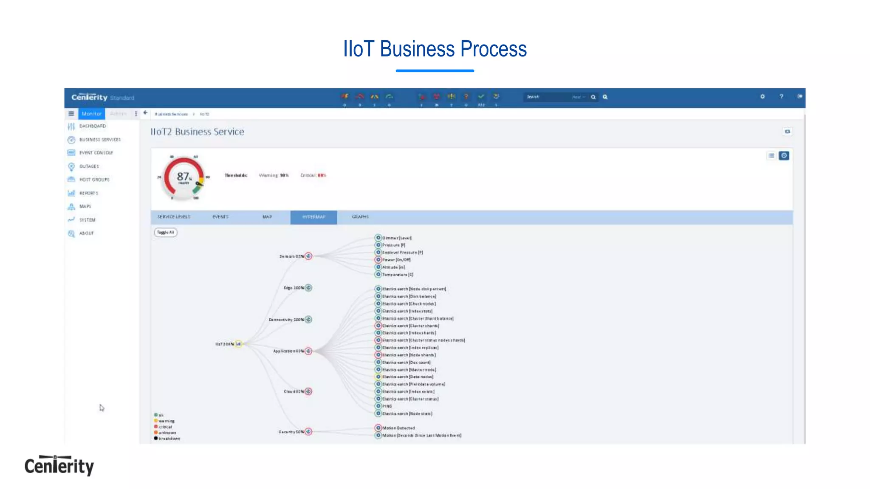Switch to list view toggle icon
Image resolution: width=870 pixels, height=489 pixels.
click(771, 156)
